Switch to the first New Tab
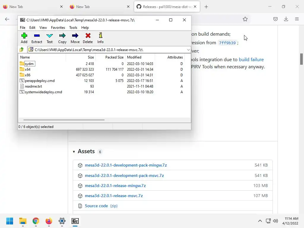This screenshot has height=228, width=304. [x=33, y=7]
